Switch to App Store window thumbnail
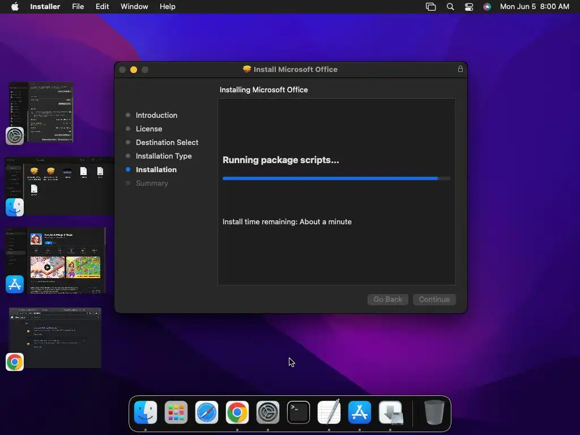The height and width of the screenshot is (435, 580). (56, 261)
